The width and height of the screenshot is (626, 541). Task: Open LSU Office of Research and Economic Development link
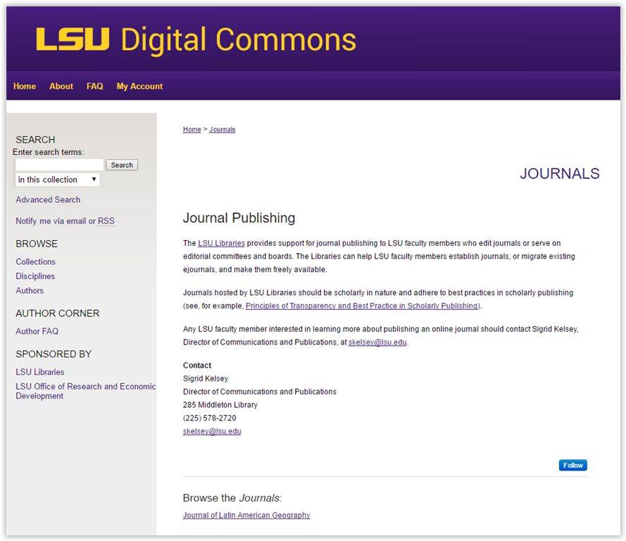[86, 391]
